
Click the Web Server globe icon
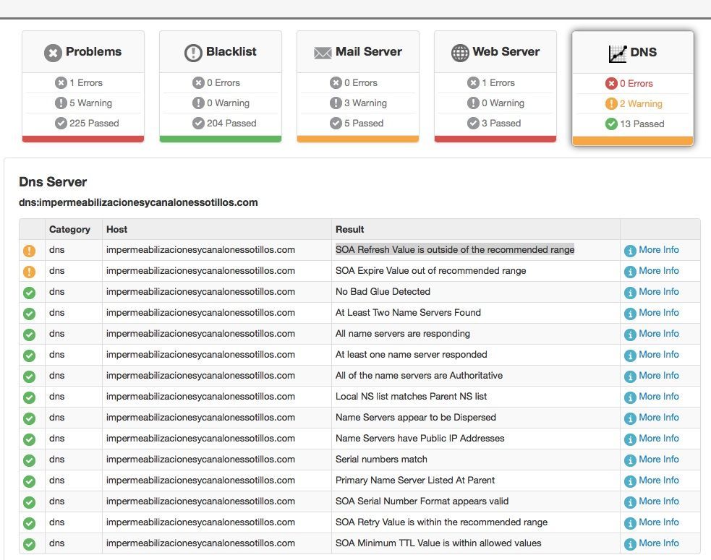(x=460, y=53)
